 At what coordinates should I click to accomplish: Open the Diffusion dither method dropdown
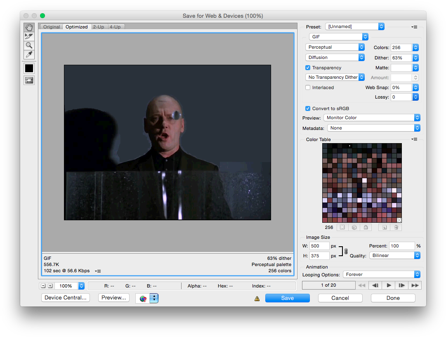(335, 57)
